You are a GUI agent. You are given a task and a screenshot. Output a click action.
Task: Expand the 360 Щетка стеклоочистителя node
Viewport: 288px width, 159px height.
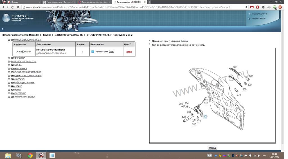(x=9, y=76)
